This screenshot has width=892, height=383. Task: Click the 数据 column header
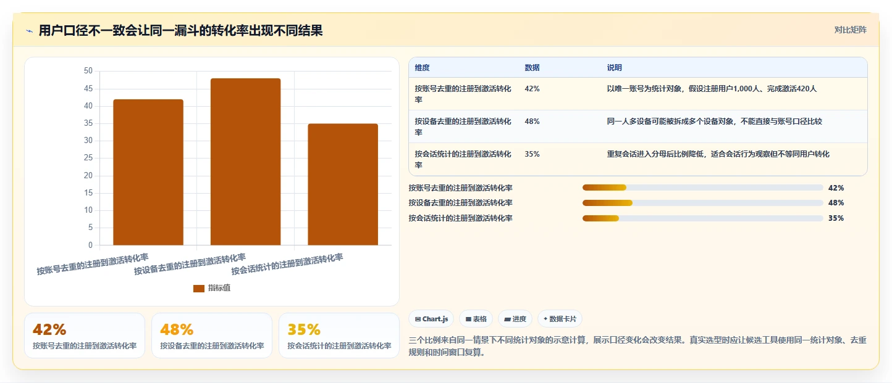point(532,68)
